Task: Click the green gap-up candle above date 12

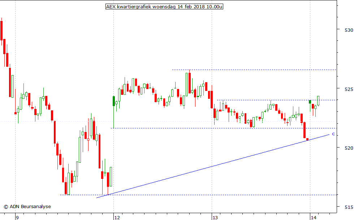Action: coord(114,101)
